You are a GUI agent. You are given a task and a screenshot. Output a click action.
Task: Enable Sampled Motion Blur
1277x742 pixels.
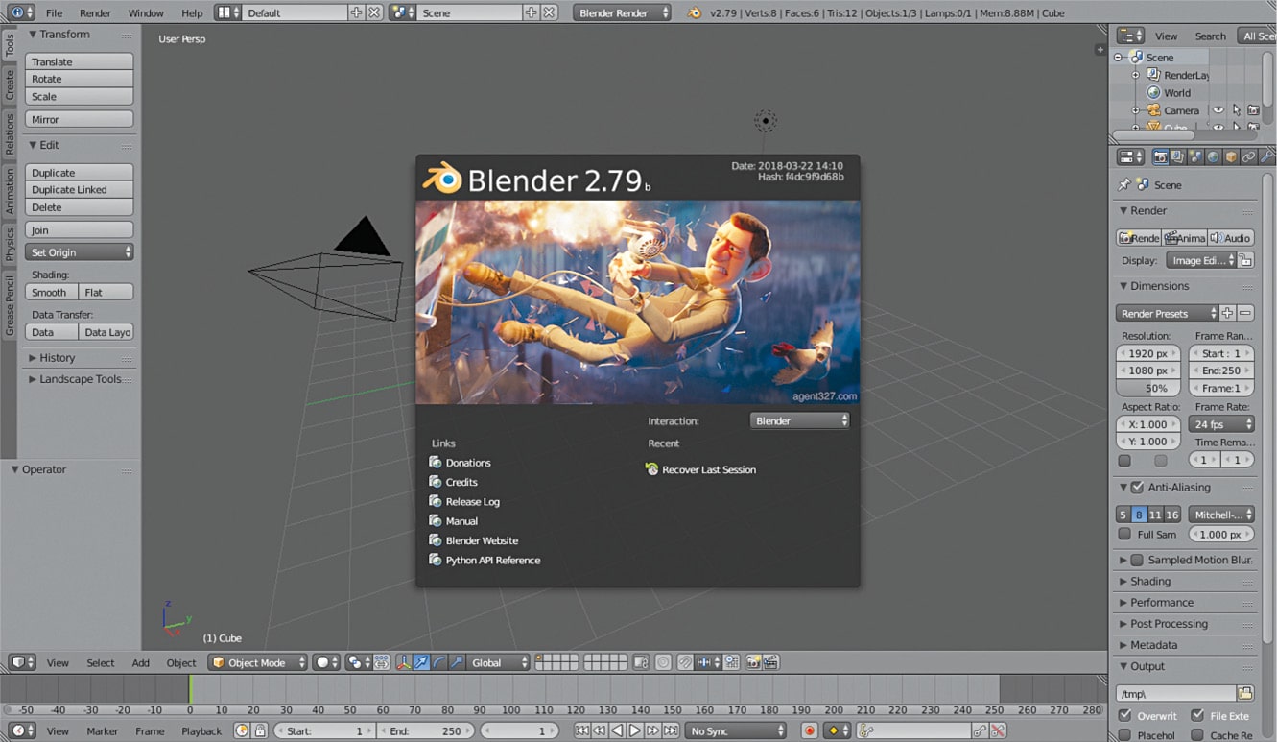tap(1135, 559)
